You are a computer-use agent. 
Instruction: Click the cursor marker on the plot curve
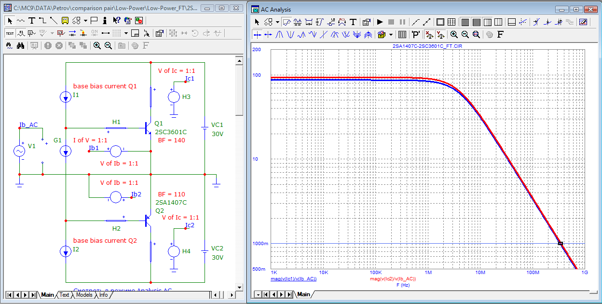click(561, 243)
